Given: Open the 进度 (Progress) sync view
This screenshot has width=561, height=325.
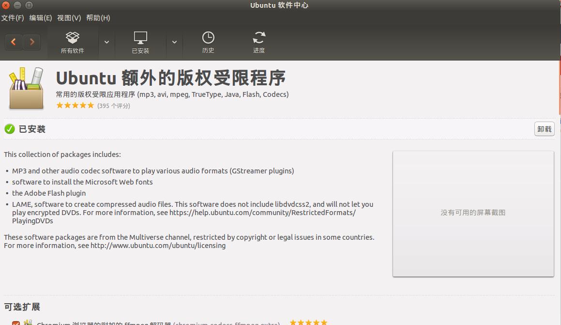Looking at the screenshot, I should (259, 43).
